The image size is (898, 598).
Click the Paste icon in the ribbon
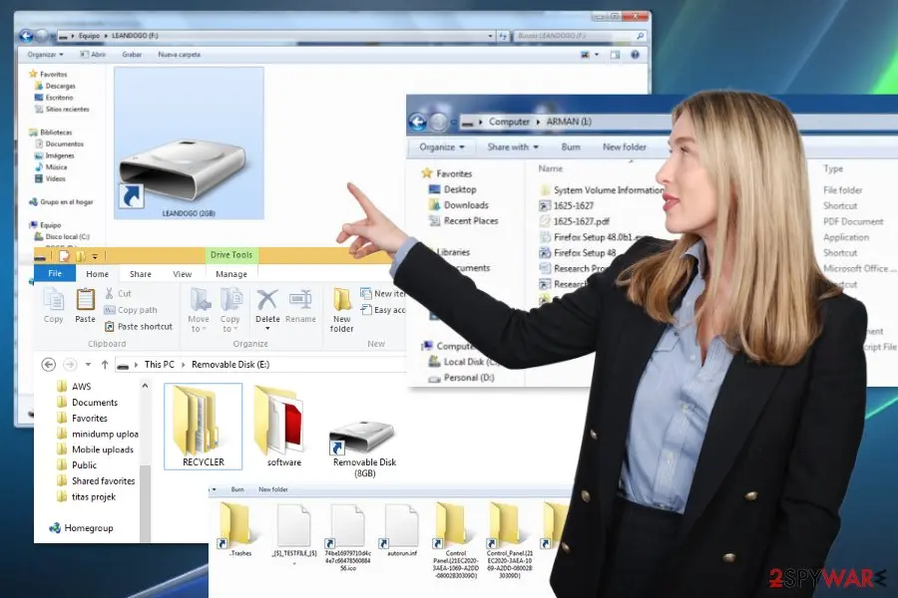pyautogui.click(x=86, y=299)
